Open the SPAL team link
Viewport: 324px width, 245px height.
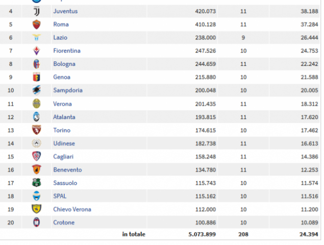[60, 196]
